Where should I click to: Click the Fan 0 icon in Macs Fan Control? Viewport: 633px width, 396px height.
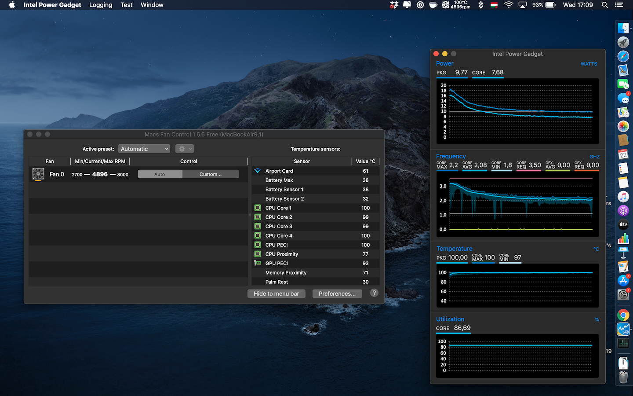pyautogui.click(x=38, y=174)
